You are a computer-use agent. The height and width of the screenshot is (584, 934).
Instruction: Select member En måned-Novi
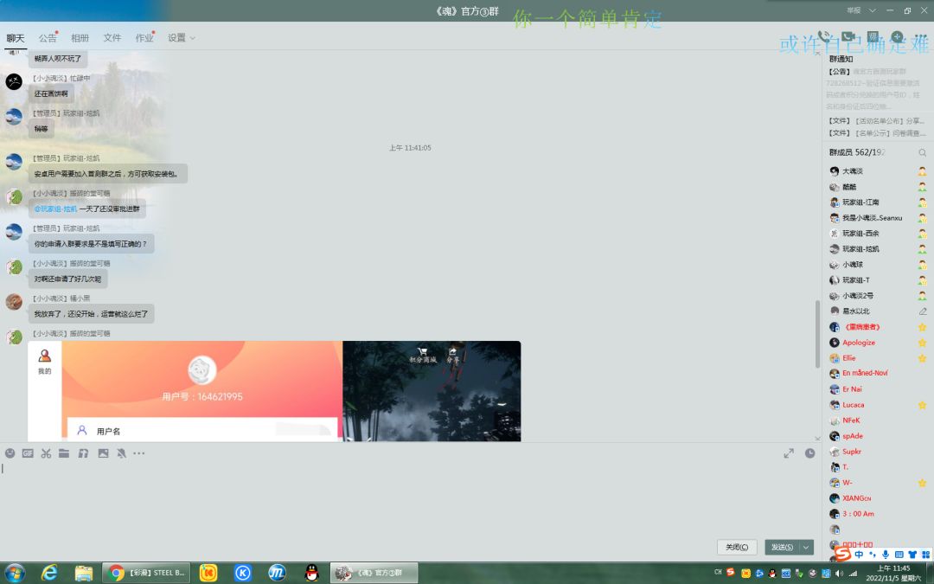[878, 374]
